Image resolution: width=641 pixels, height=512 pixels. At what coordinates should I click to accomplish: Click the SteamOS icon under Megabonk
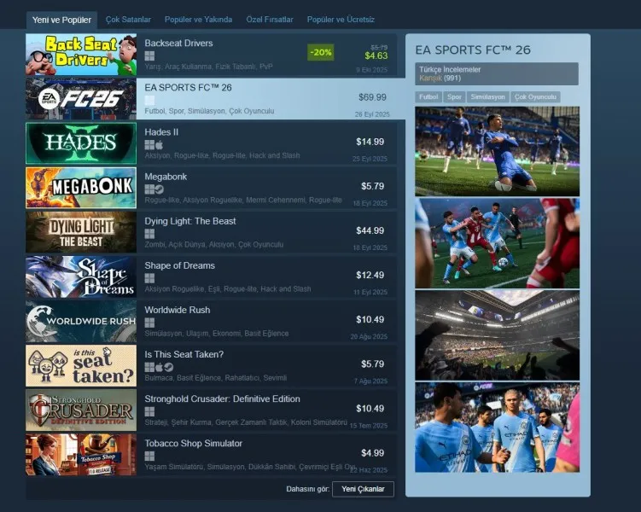160,189
